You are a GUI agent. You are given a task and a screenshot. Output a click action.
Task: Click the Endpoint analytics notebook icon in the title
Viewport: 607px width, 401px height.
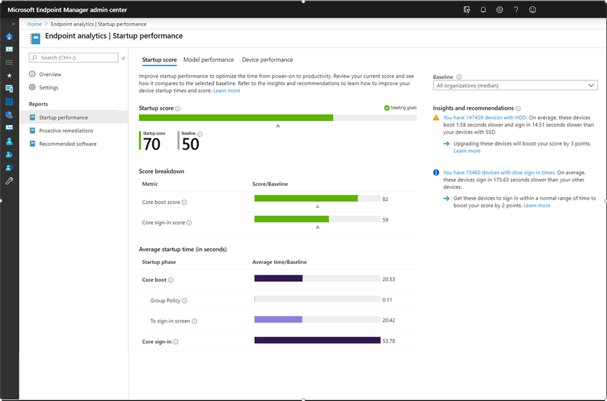(35, 38)
